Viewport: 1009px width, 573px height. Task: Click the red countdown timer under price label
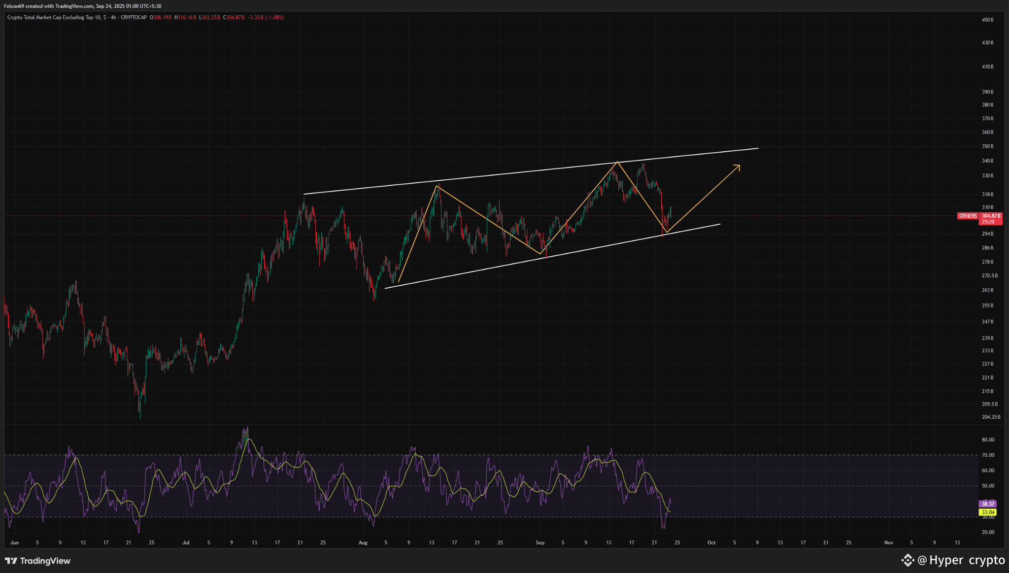click(988, 222)
